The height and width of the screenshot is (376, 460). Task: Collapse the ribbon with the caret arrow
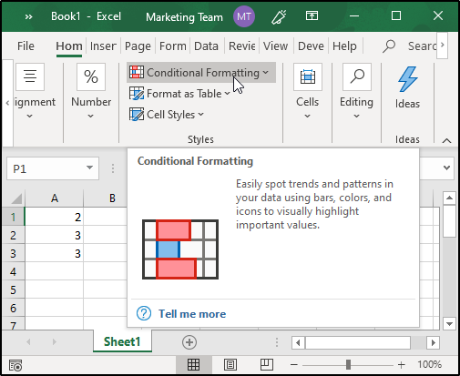(446, 140)
